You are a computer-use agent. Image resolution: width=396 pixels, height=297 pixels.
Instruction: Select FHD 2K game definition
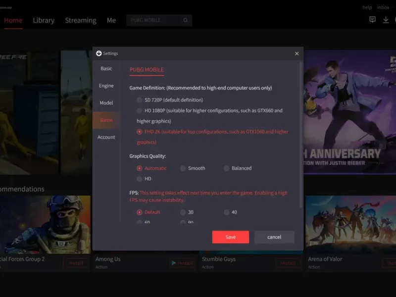(139, 132)
